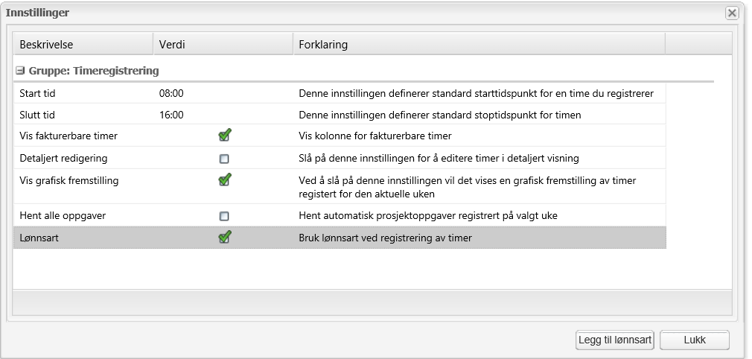Enable Detaljert redigering checkbox
Image resolution: width=752 pixels, height=359 pixels.
coord(224,158)
